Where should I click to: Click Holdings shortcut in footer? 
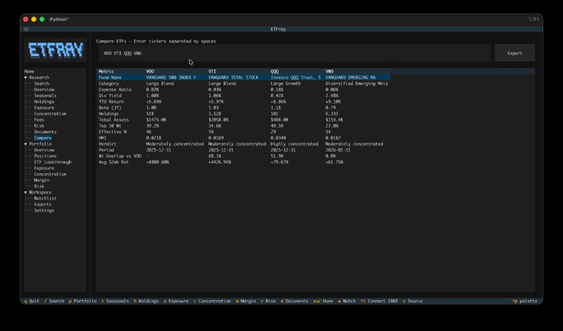[146, 301]
